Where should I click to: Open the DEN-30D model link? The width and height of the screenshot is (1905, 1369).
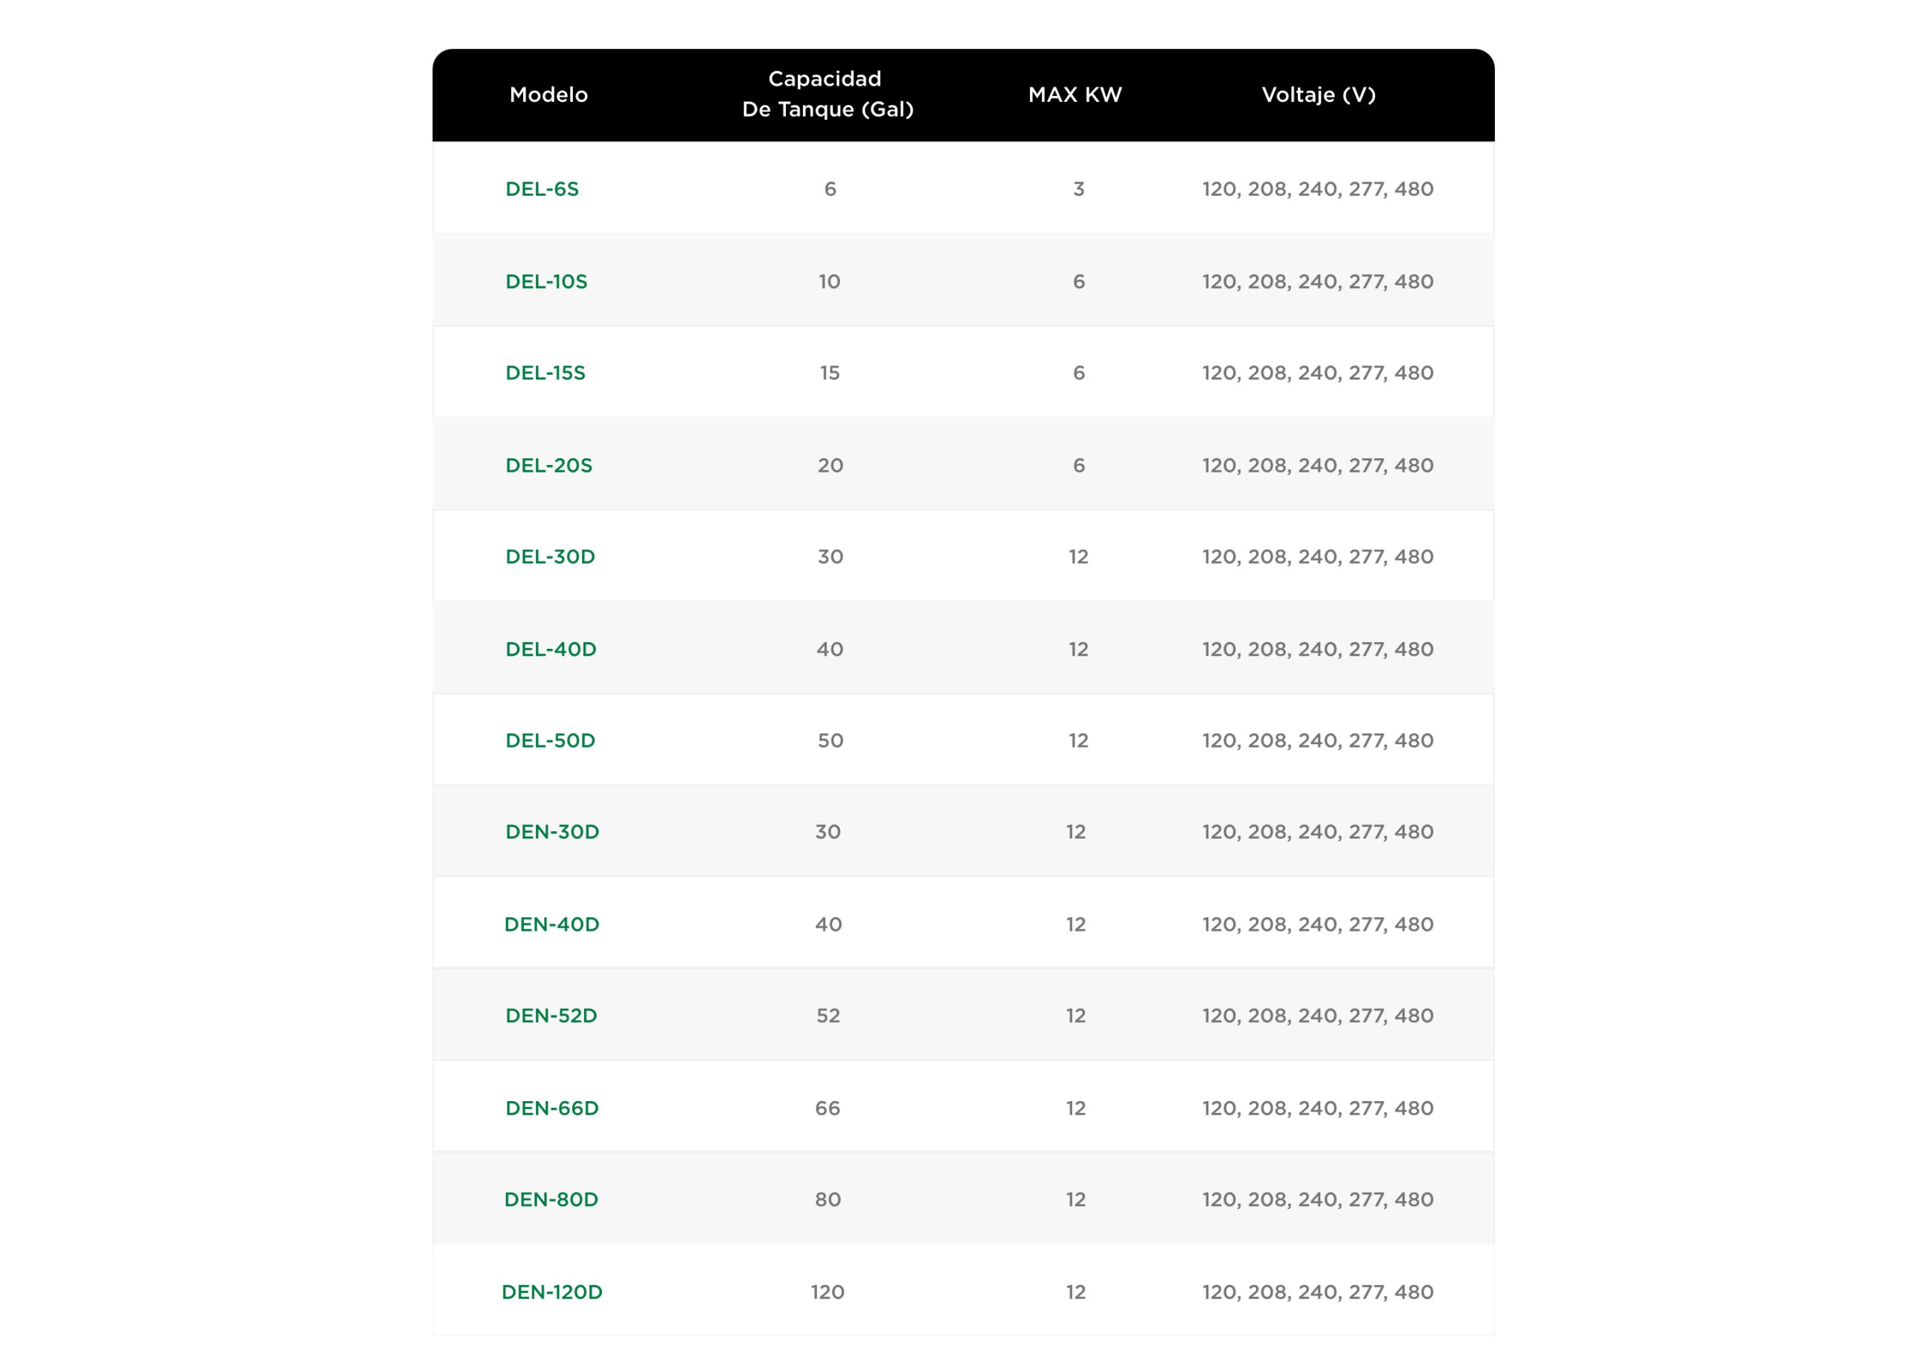click(552, 833)
